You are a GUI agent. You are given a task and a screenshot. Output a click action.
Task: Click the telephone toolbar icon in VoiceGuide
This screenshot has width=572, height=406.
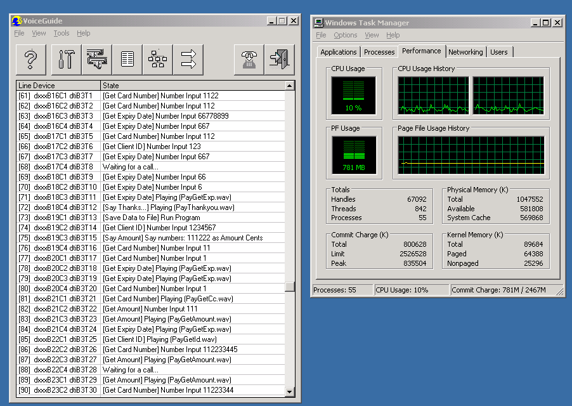click(249, 60)
